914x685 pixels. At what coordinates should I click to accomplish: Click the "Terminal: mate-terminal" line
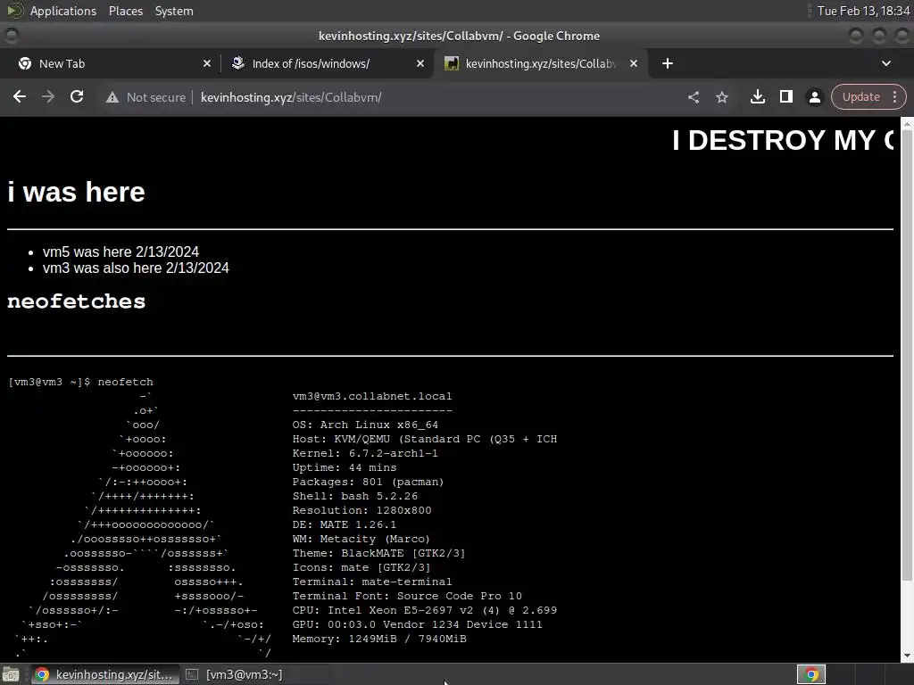[x=372, y=582]
